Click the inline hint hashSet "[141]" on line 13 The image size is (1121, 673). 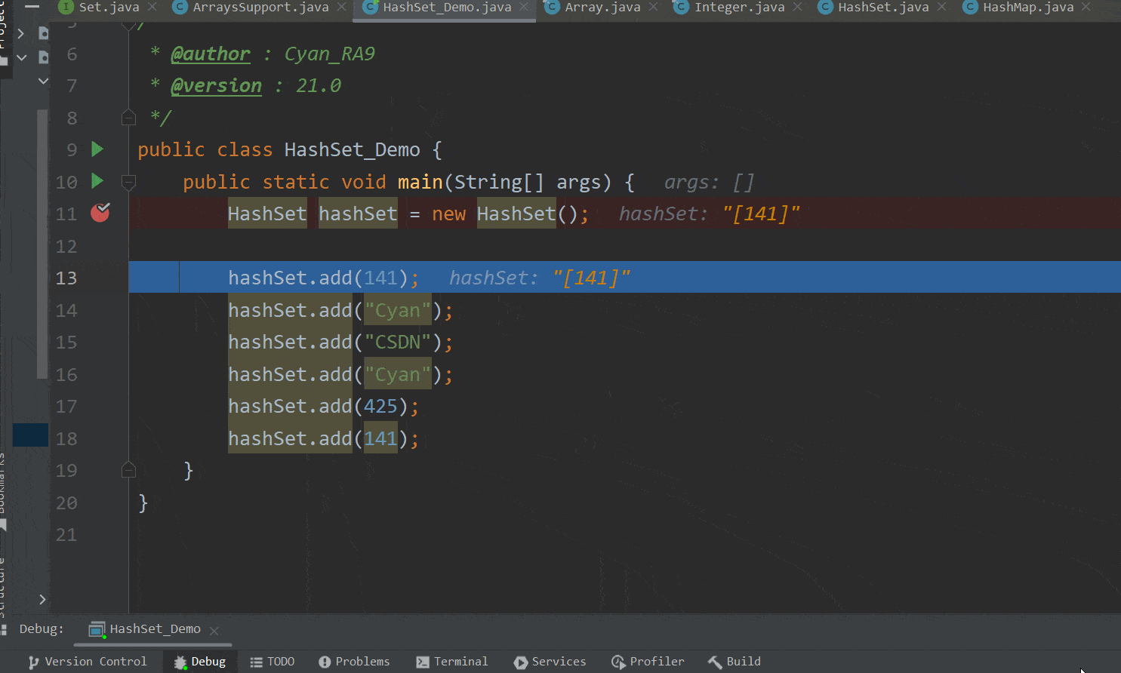539,278
